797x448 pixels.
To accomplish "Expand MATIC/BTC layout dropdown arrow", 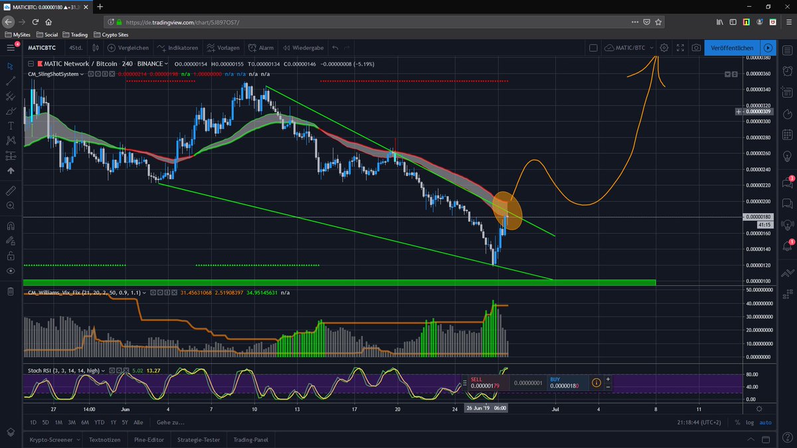I will (x=652, y=48).
